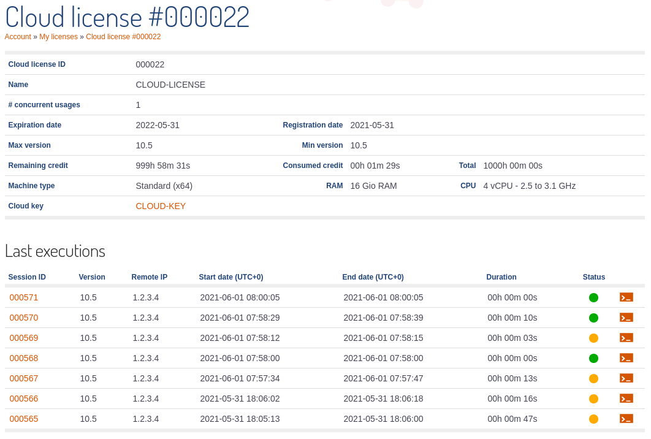Open terminal log icon for session 000566
This screenshot has width=651, height=439.
pyautogui.click(x=626, y=399)
